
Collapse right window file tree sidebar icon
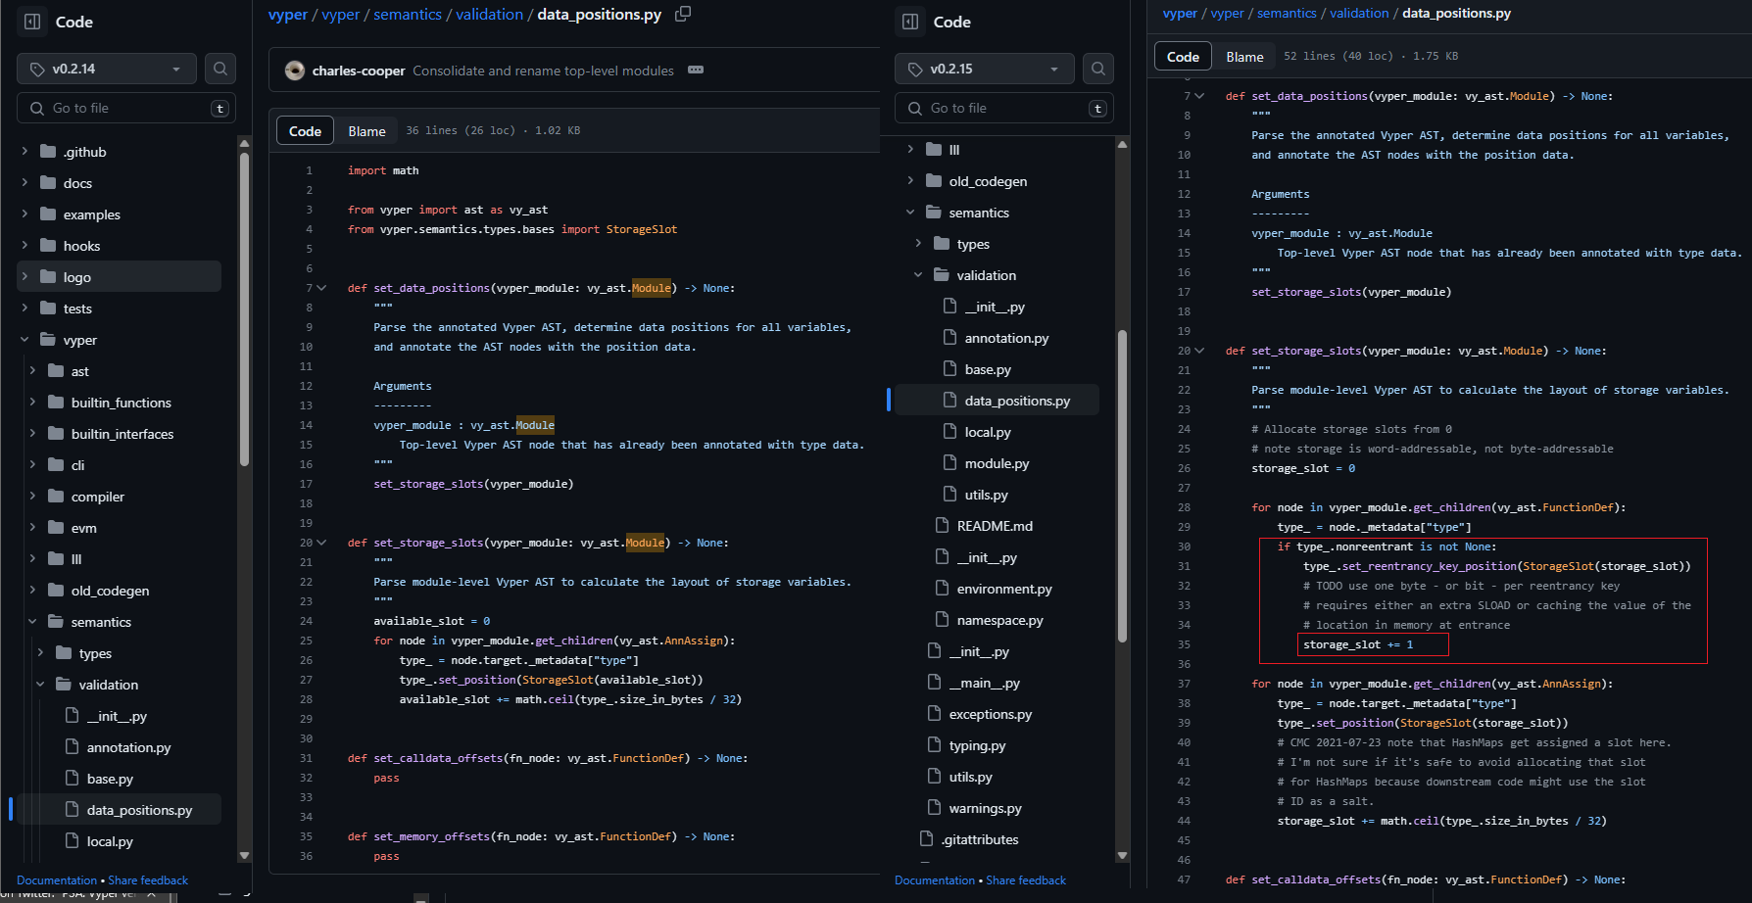point(910,22)
